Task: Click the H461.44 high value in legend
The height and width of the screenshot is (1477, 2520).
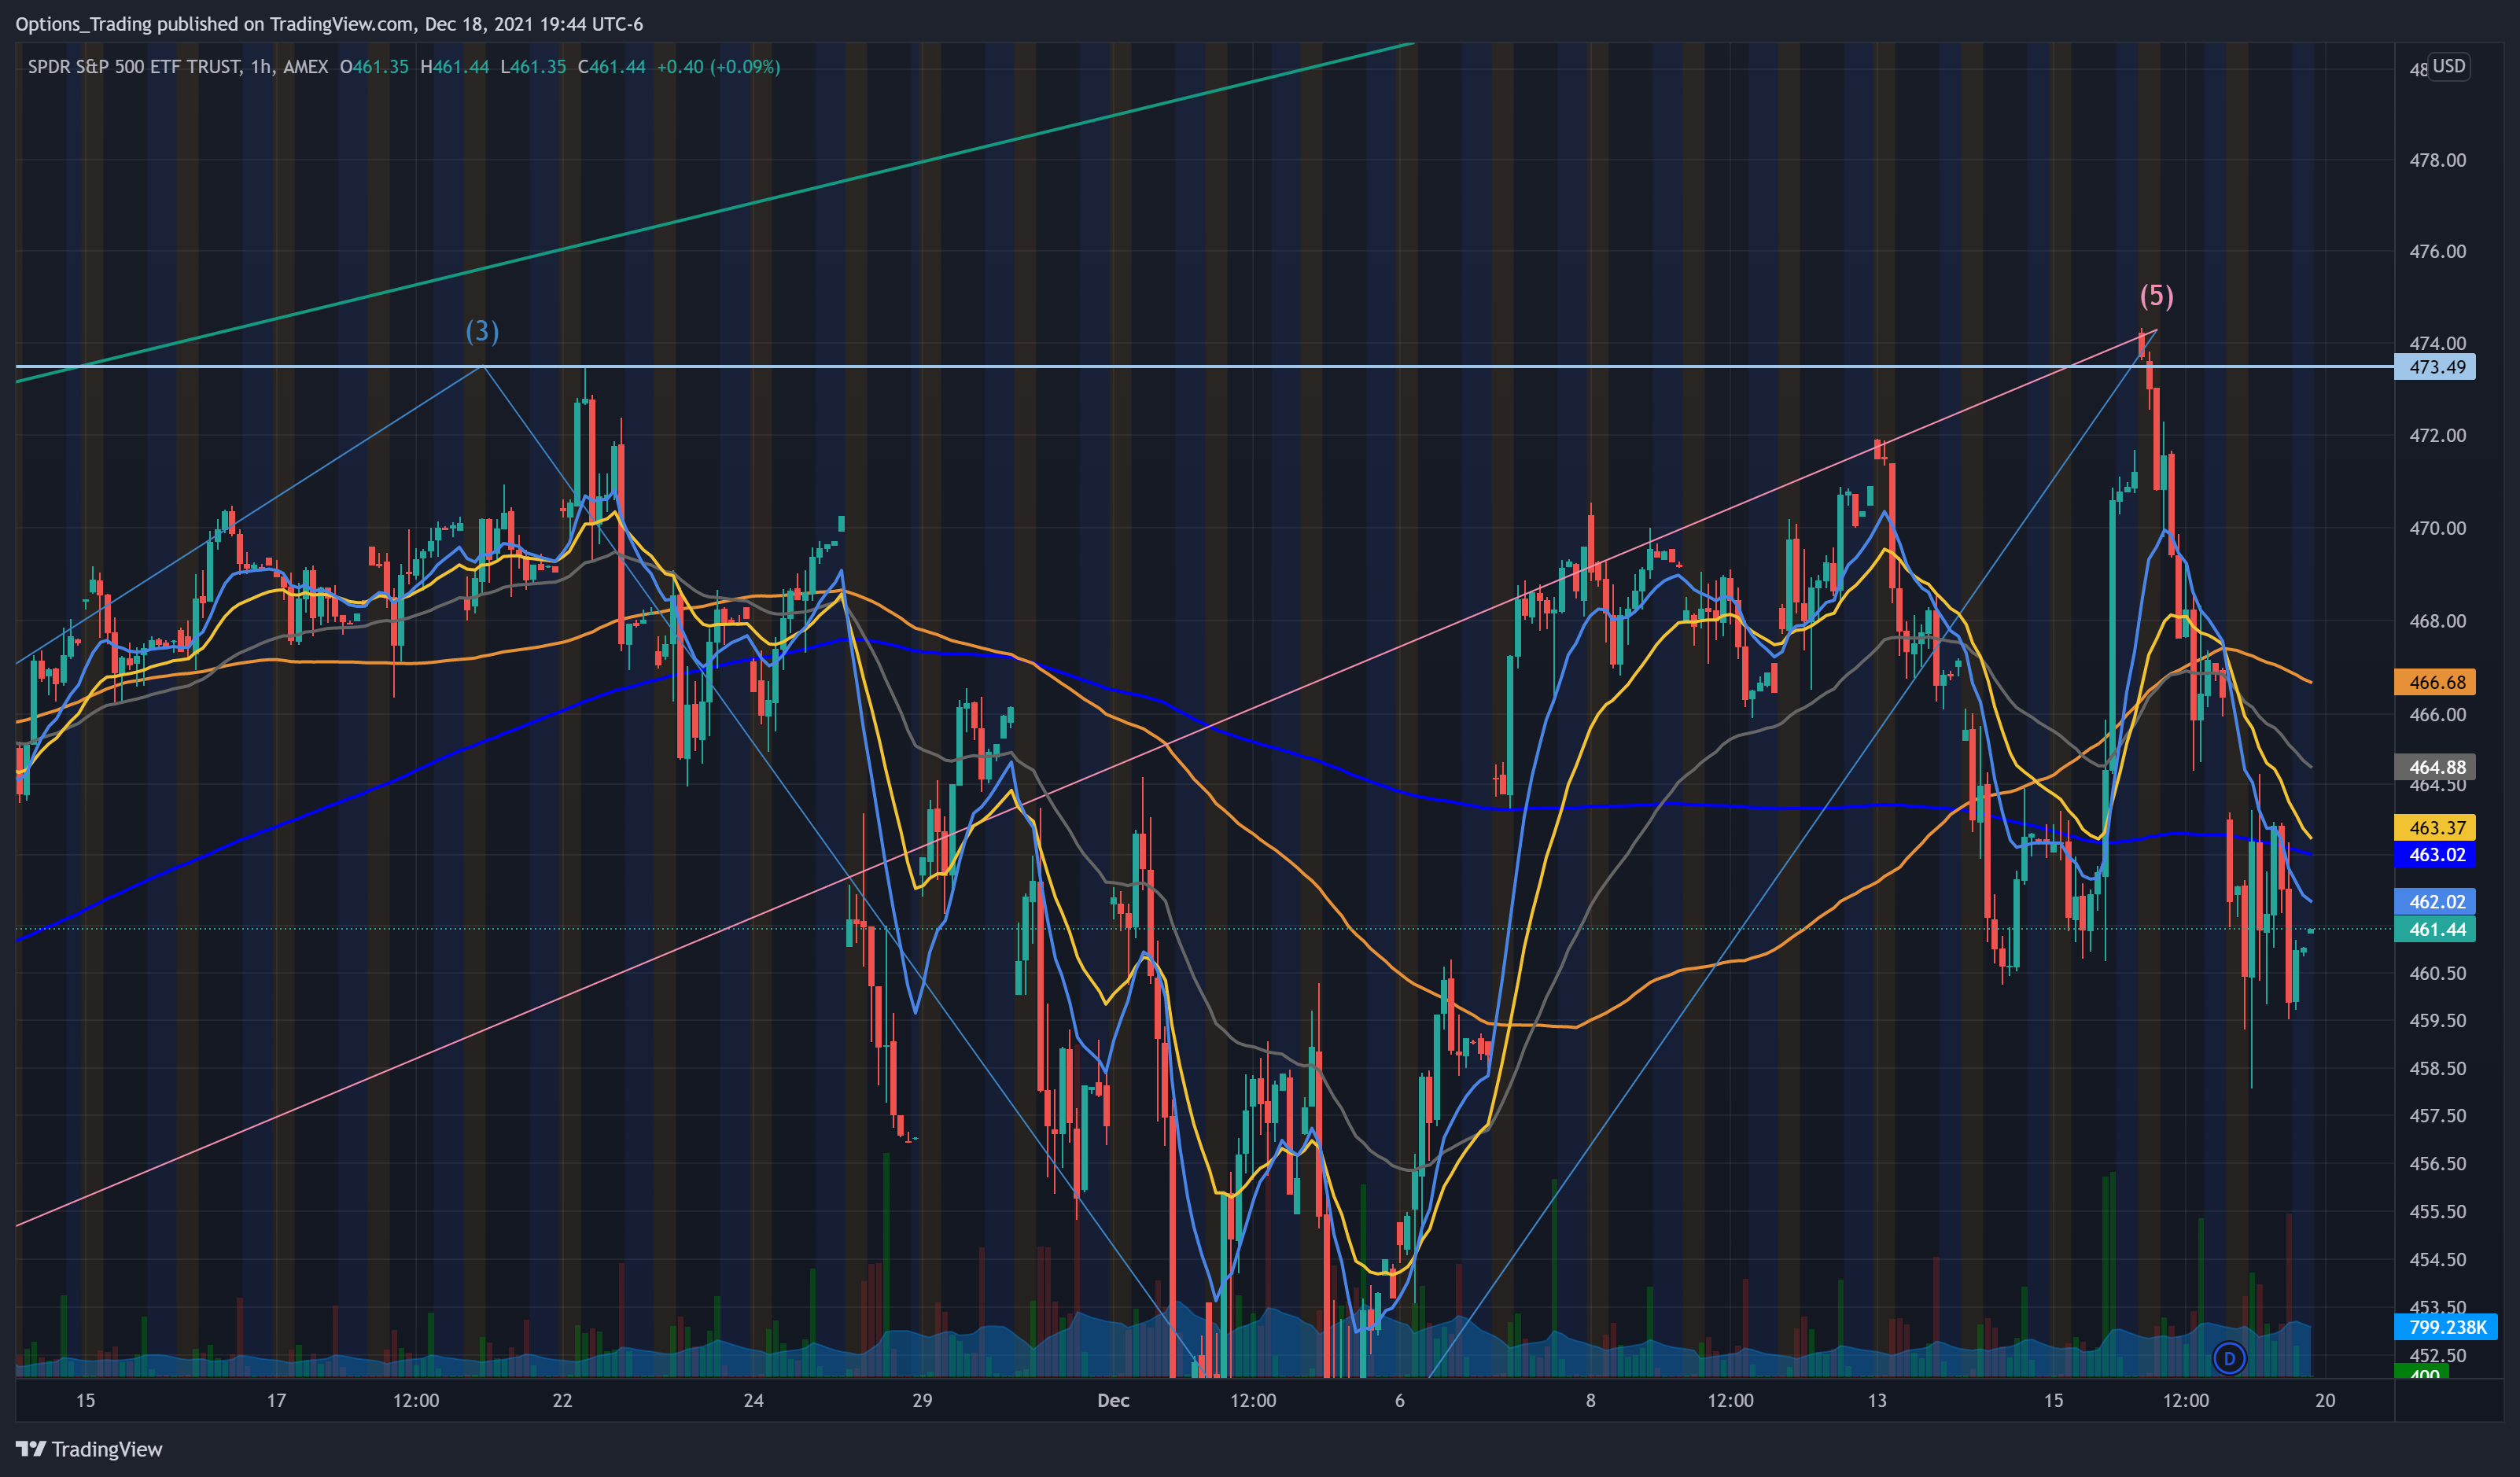Action: 454,67
